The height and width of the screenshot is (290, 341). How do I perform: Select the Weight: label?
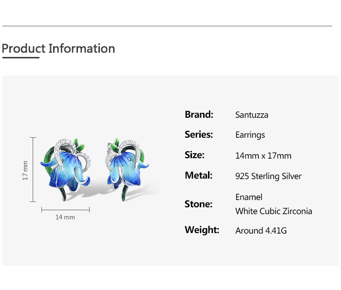tap(202, 230)
